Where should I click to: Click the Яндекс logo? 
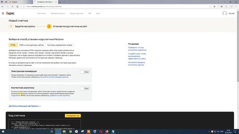point(10,13)
